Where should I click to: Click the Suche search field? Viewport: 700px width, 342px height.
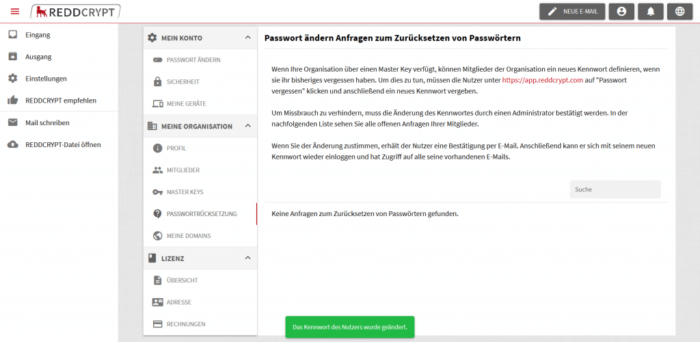tap(615, 189)
